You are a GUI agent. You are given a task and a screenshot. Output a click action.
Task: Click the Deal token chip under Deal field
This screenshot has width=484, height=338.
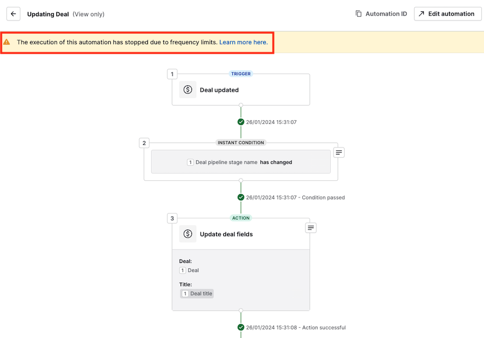pos(189,270)
